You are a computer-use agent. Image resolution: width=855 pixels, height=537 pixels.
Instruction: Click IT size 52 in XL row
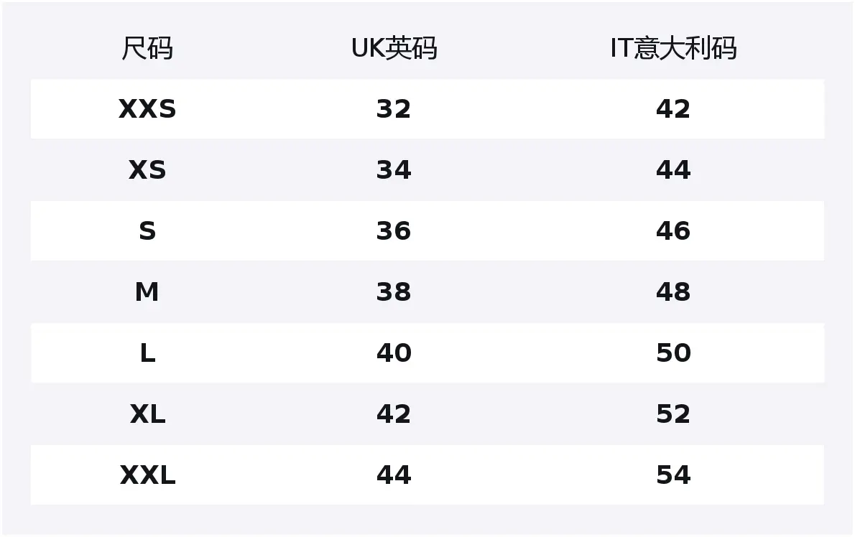click(x=673, y=414)
